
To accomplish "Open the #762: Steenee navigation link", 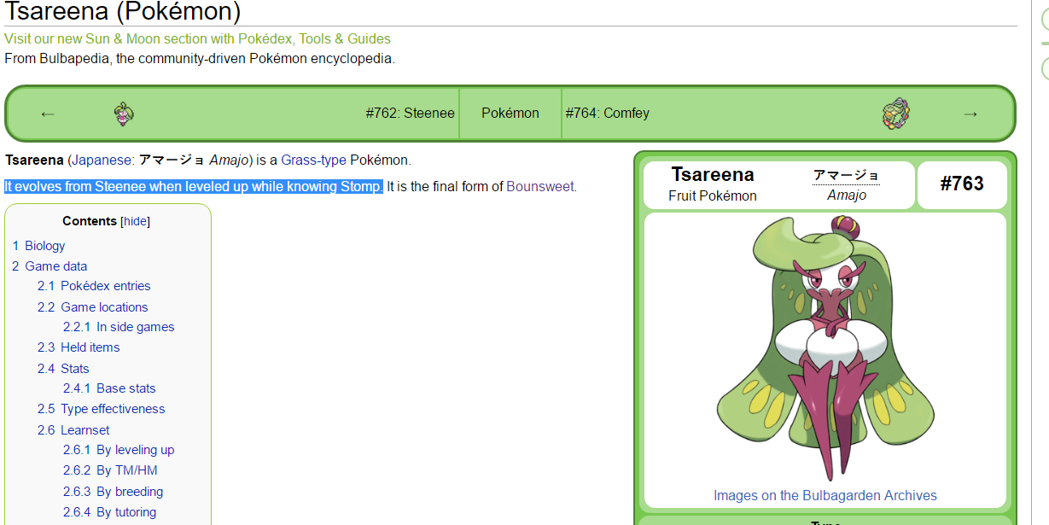I will pyautogui.click(x=410, y=114).
